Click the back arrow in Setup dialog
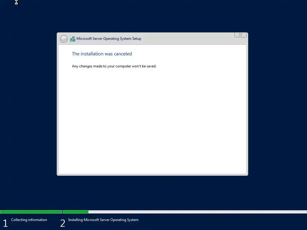Viewport: 307px width, 230px height. point(64,39)
